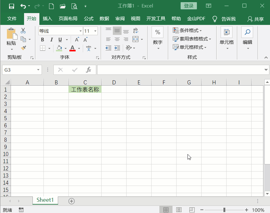
Task: Add a new sheet with plus icon
Action: [x=72, y=201]
